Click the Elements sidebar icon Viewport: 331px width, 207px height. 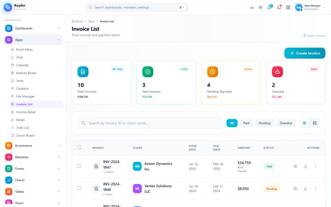point(9,157)
